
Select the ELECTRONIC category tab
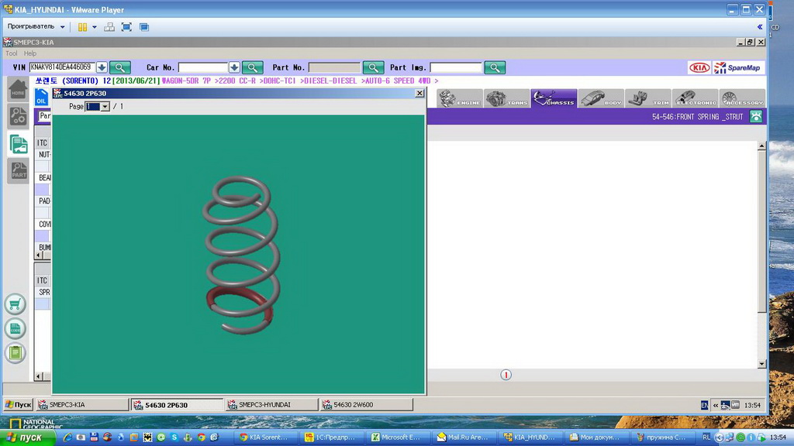pos(696,98)
